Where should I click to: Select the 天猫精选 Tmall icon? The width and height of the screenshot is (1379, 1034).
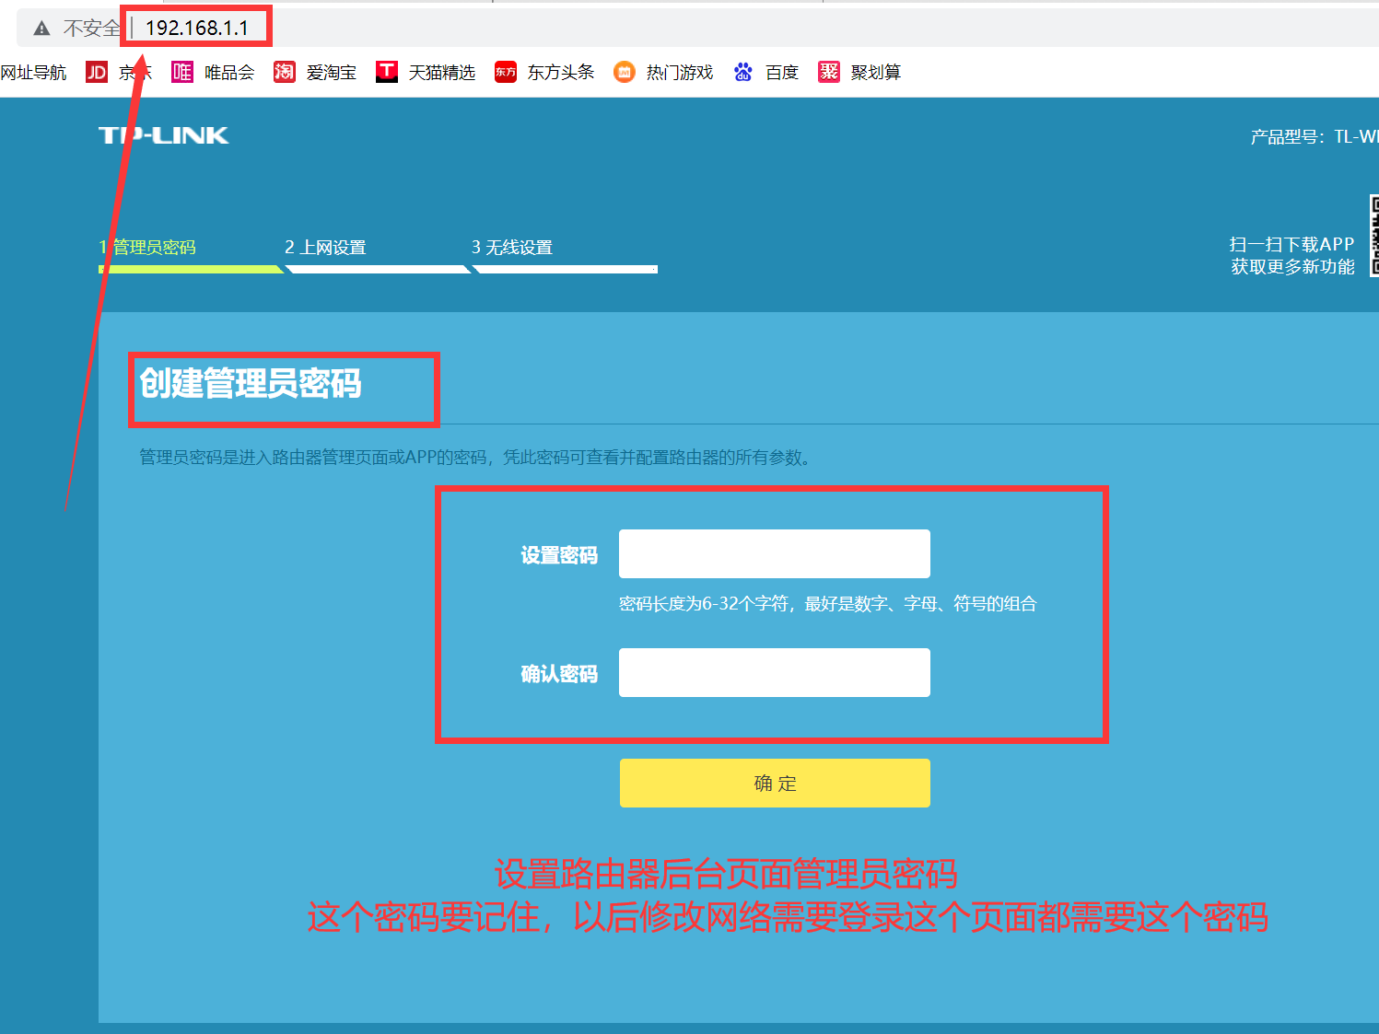pos(387,71)
